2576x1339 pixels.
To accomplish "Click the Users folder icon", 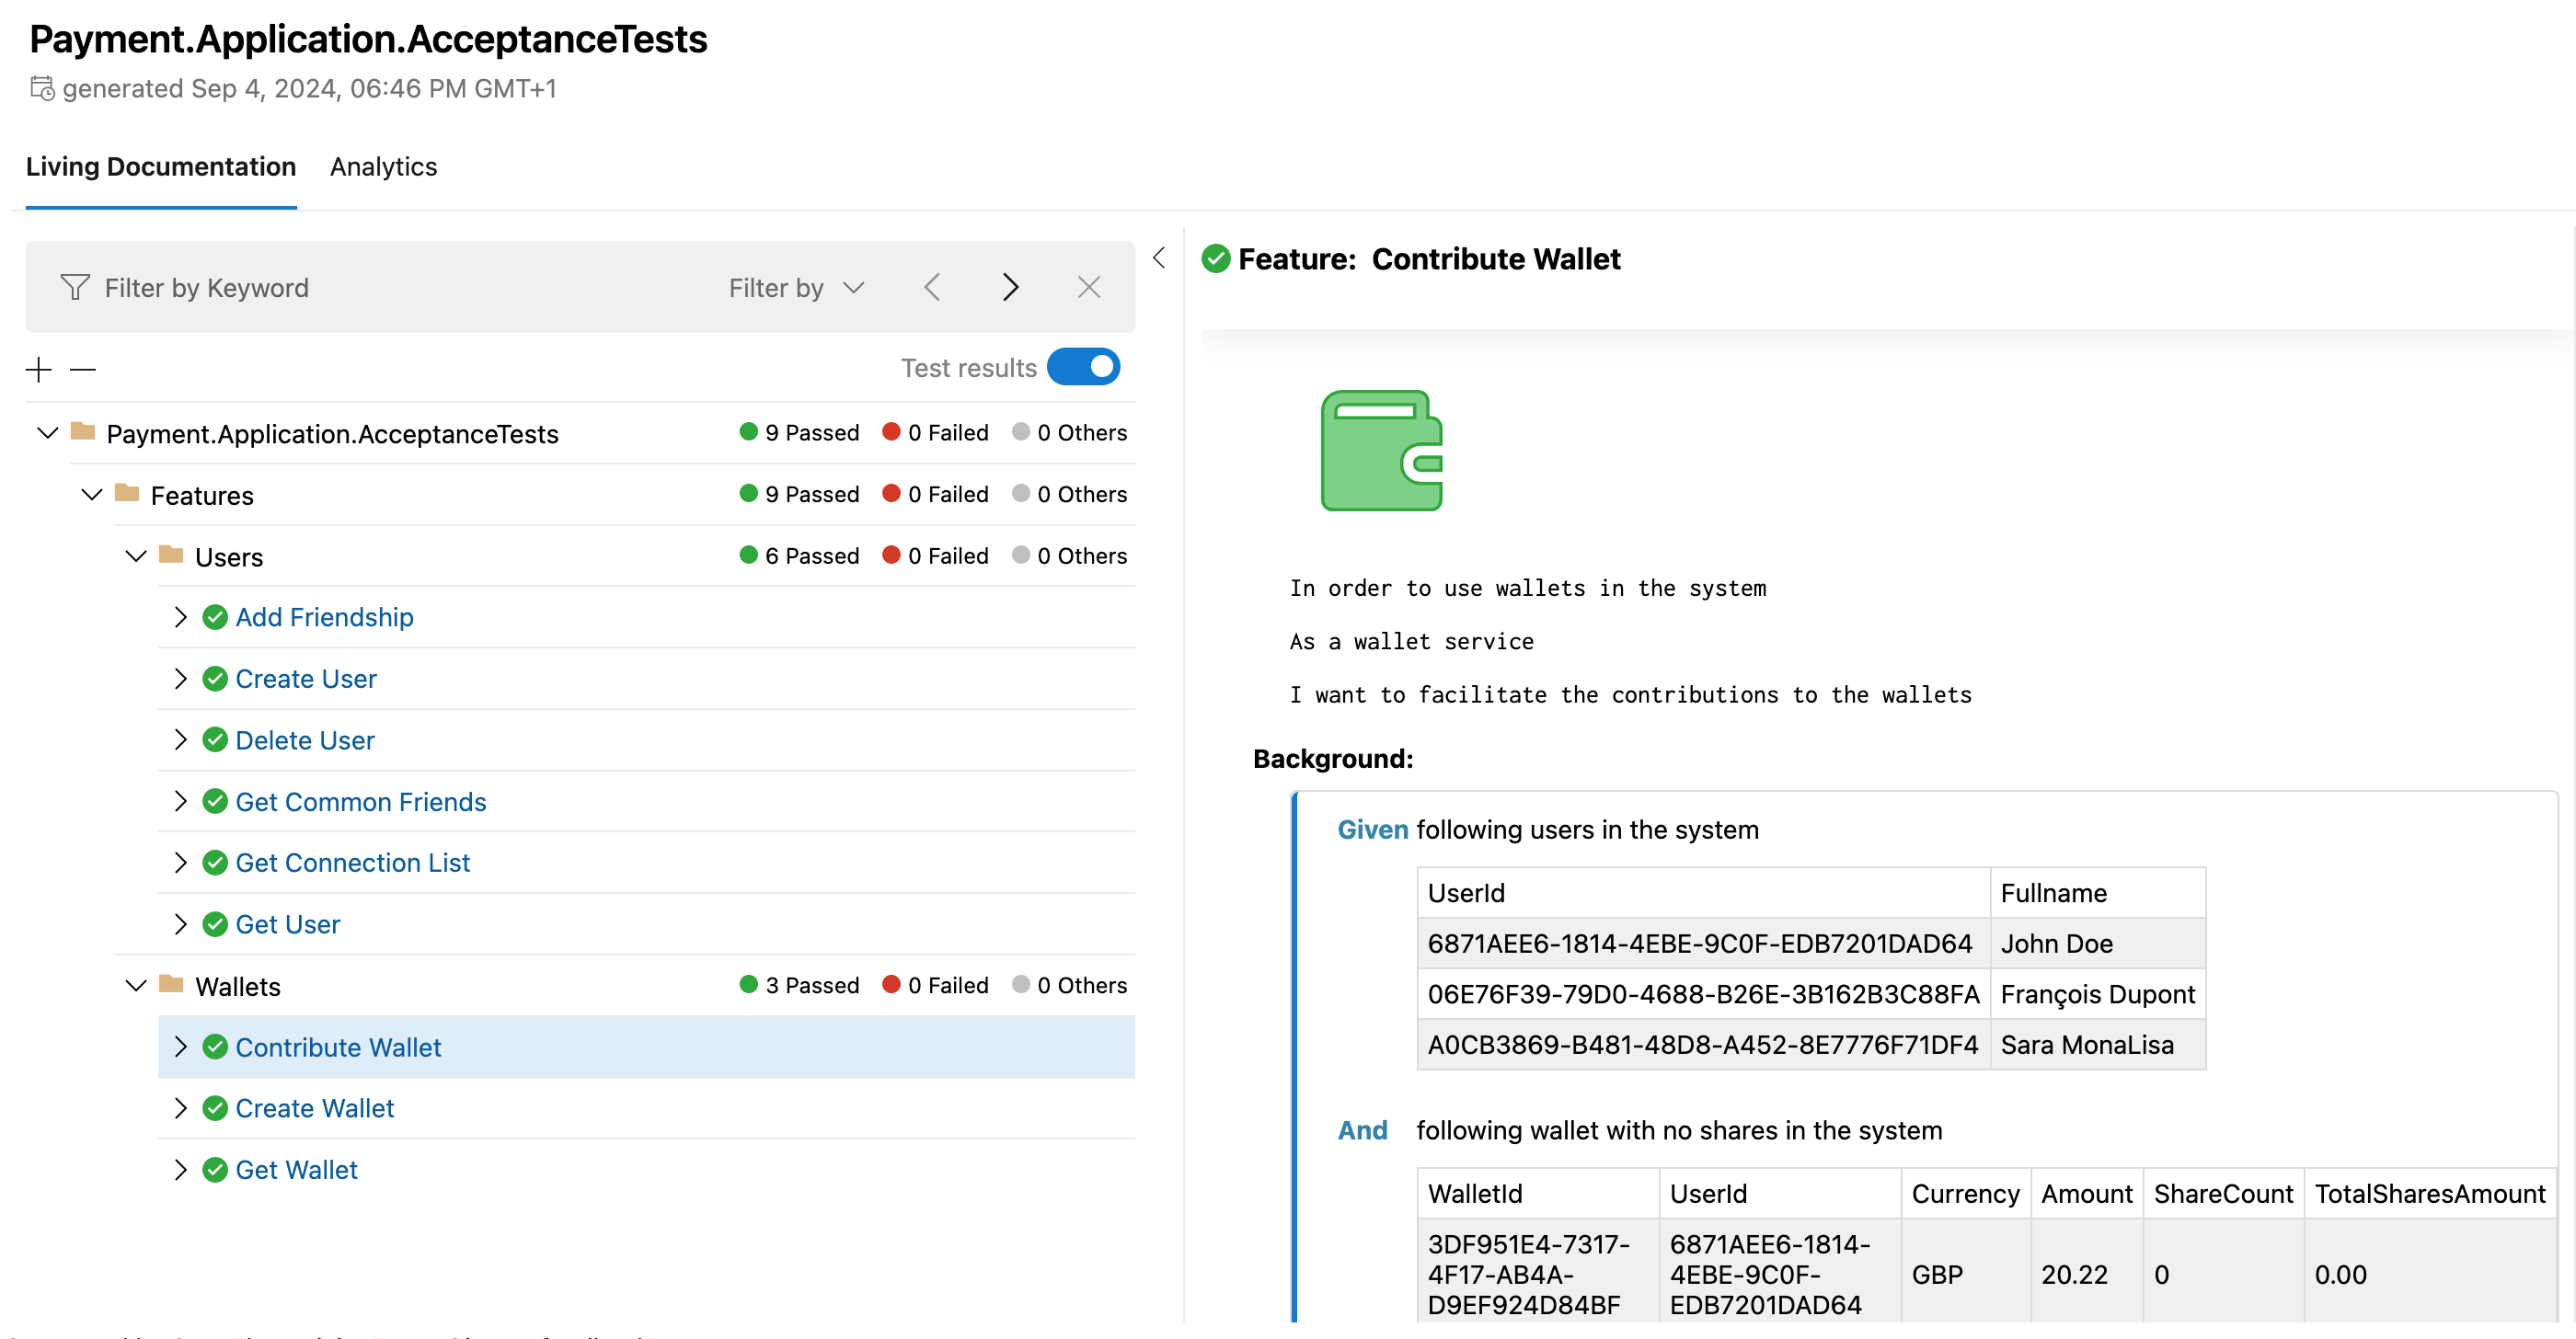I will (x=171, y=555).
